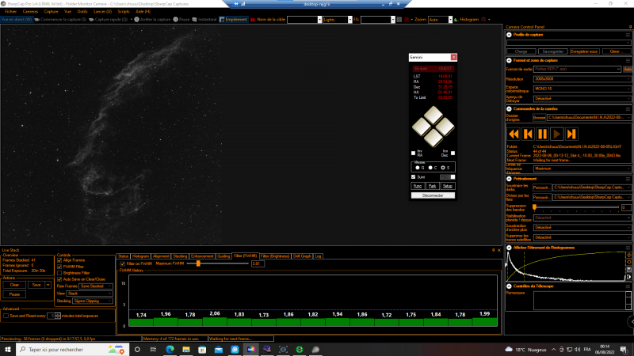Toggle the Align Frames checkbox
634x356 pixels.
(x=59, y=260)
